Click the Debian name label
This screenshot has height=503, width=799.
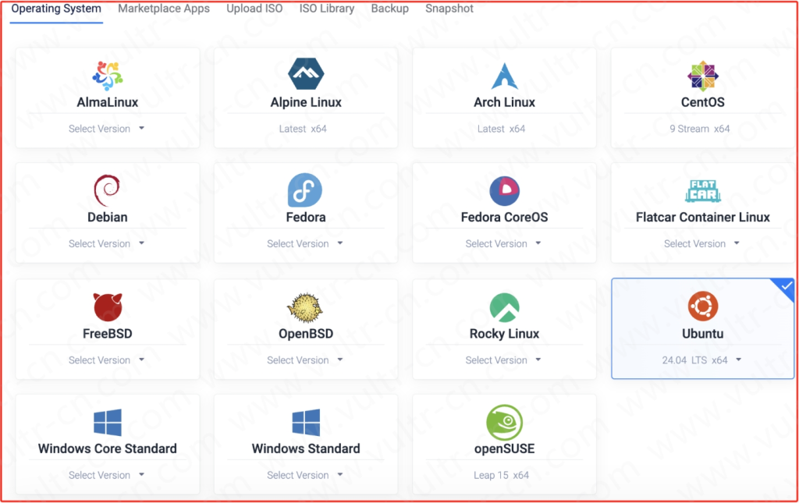click(108, 218)
